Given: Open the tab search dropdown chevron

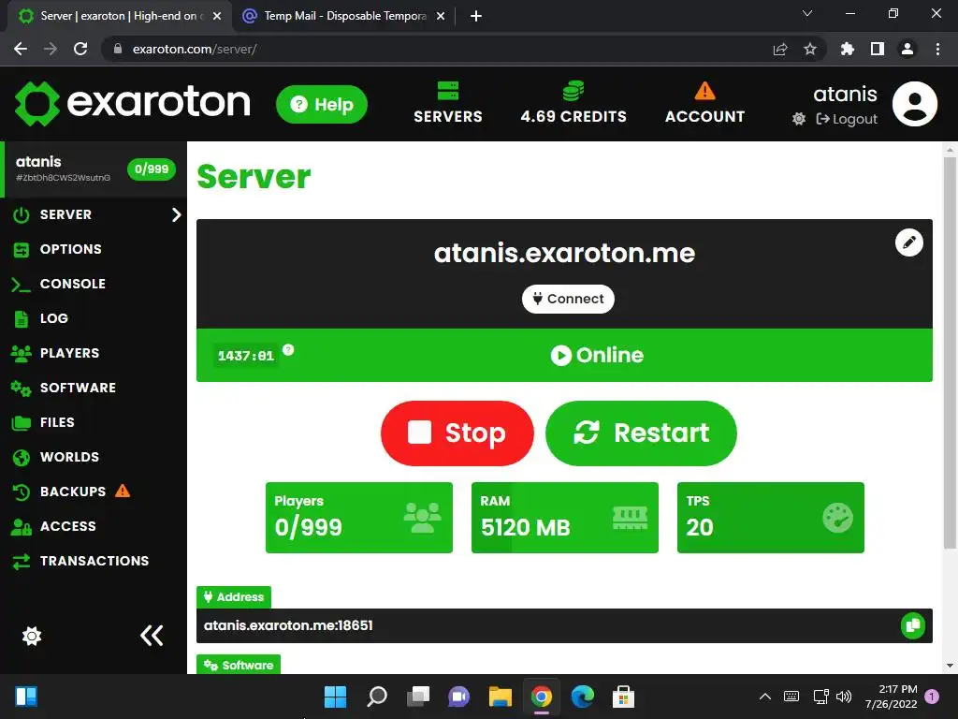Looking at the screenshot, I should (x=807, y=13).
